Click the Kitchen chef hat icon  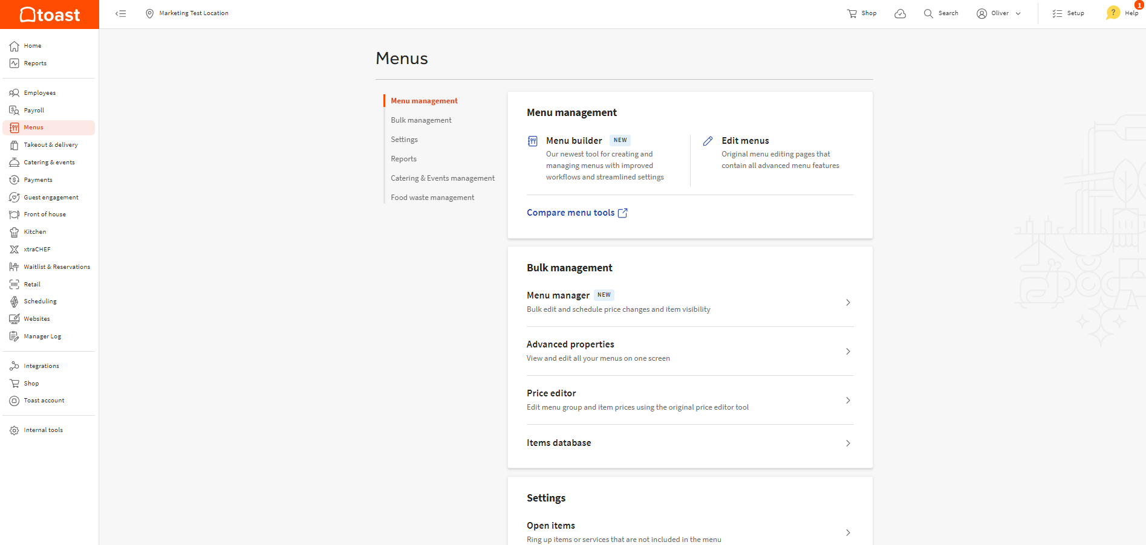click(x=15, y=232)
